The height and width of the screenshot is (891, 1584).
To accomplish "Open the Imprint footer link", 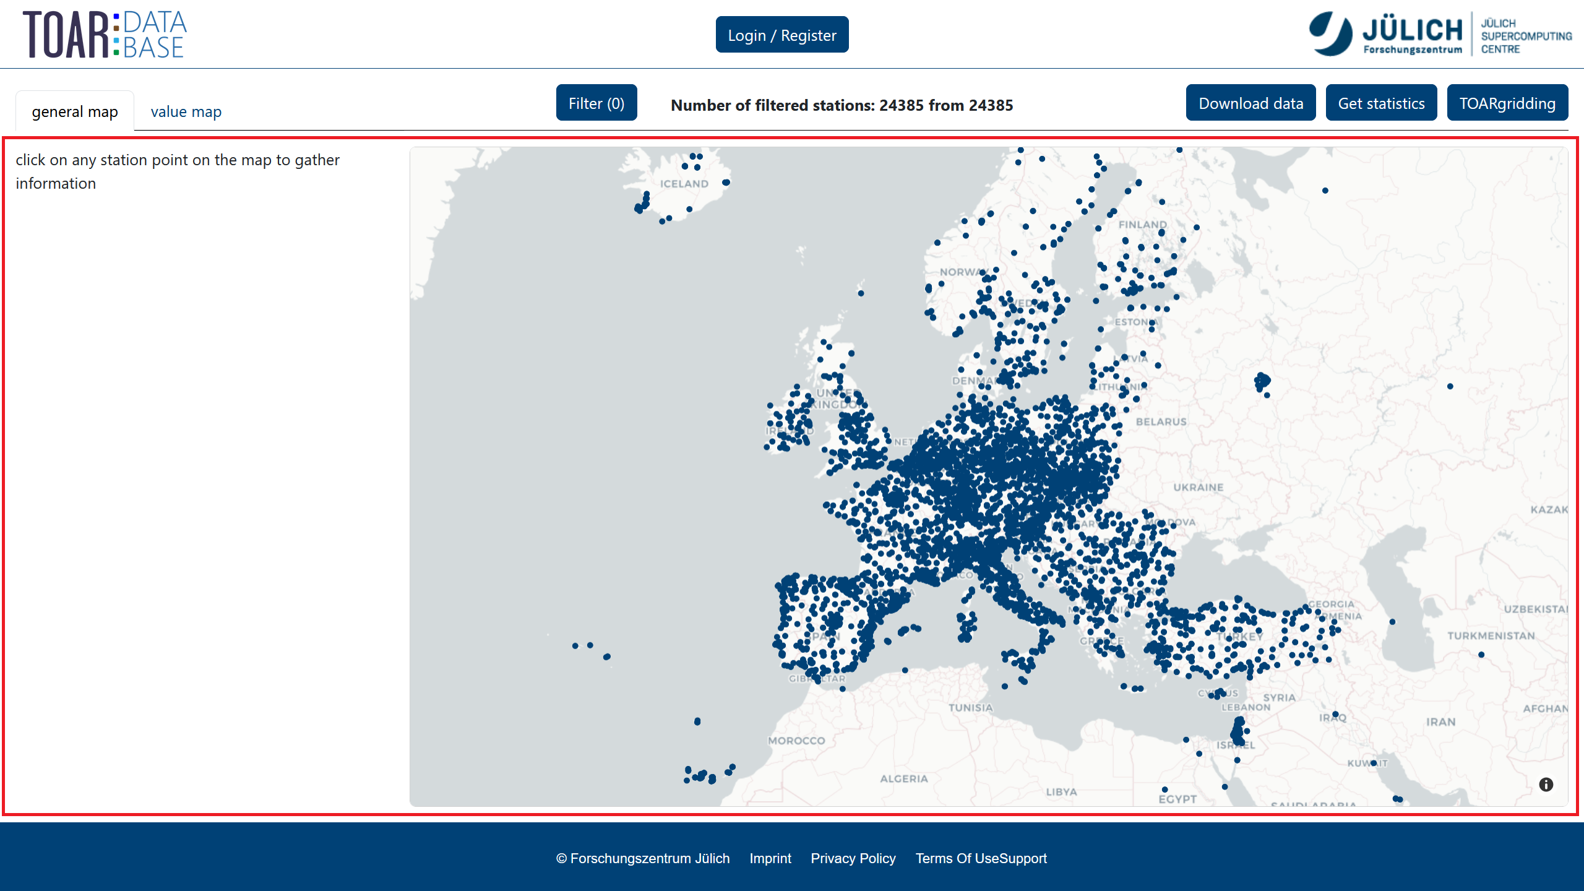I will pos(770,858).
